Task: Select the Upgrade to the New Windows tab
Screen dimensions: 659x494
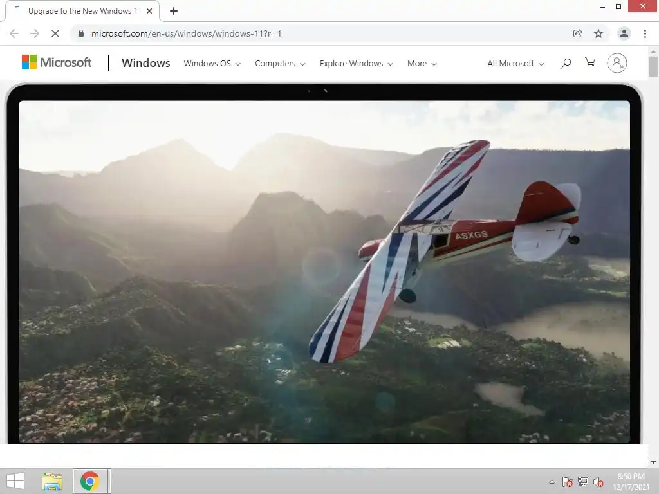Action: click(82, 11)
